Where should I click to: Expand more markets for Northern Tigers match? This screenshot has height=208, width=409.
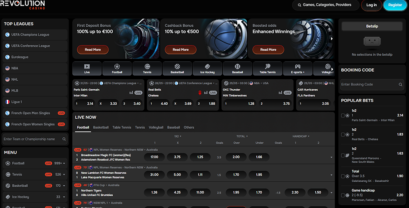coord(331,193)
